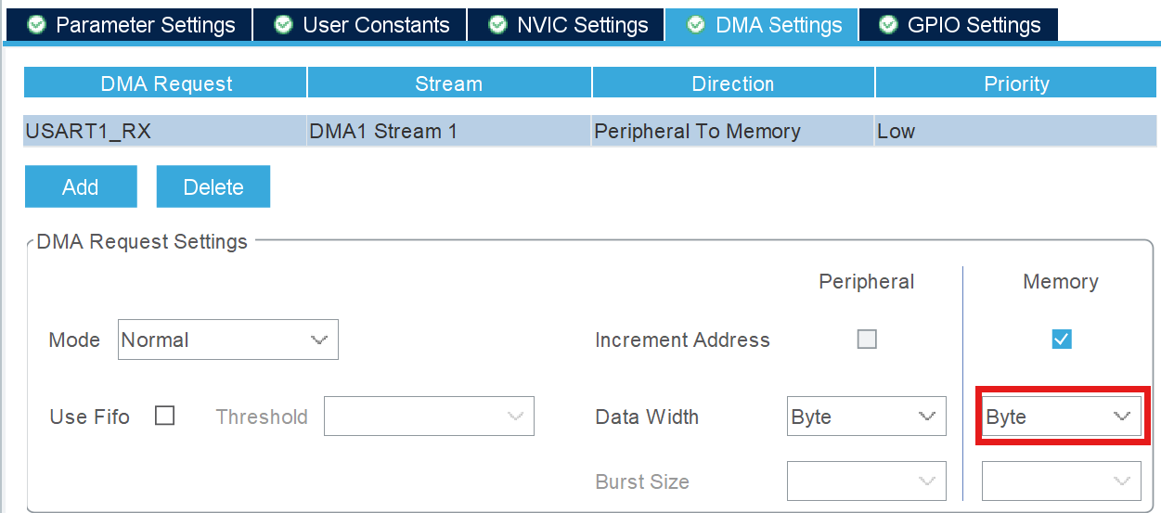Uncheck the Memory Increment Address checkbox
1161x513 pixels.
click(1062, 340)
